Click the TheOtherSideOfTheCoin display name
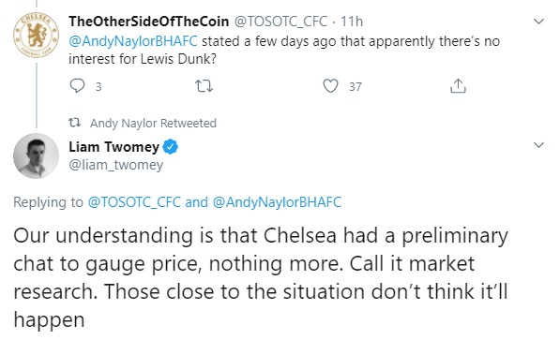 point(149,22)
